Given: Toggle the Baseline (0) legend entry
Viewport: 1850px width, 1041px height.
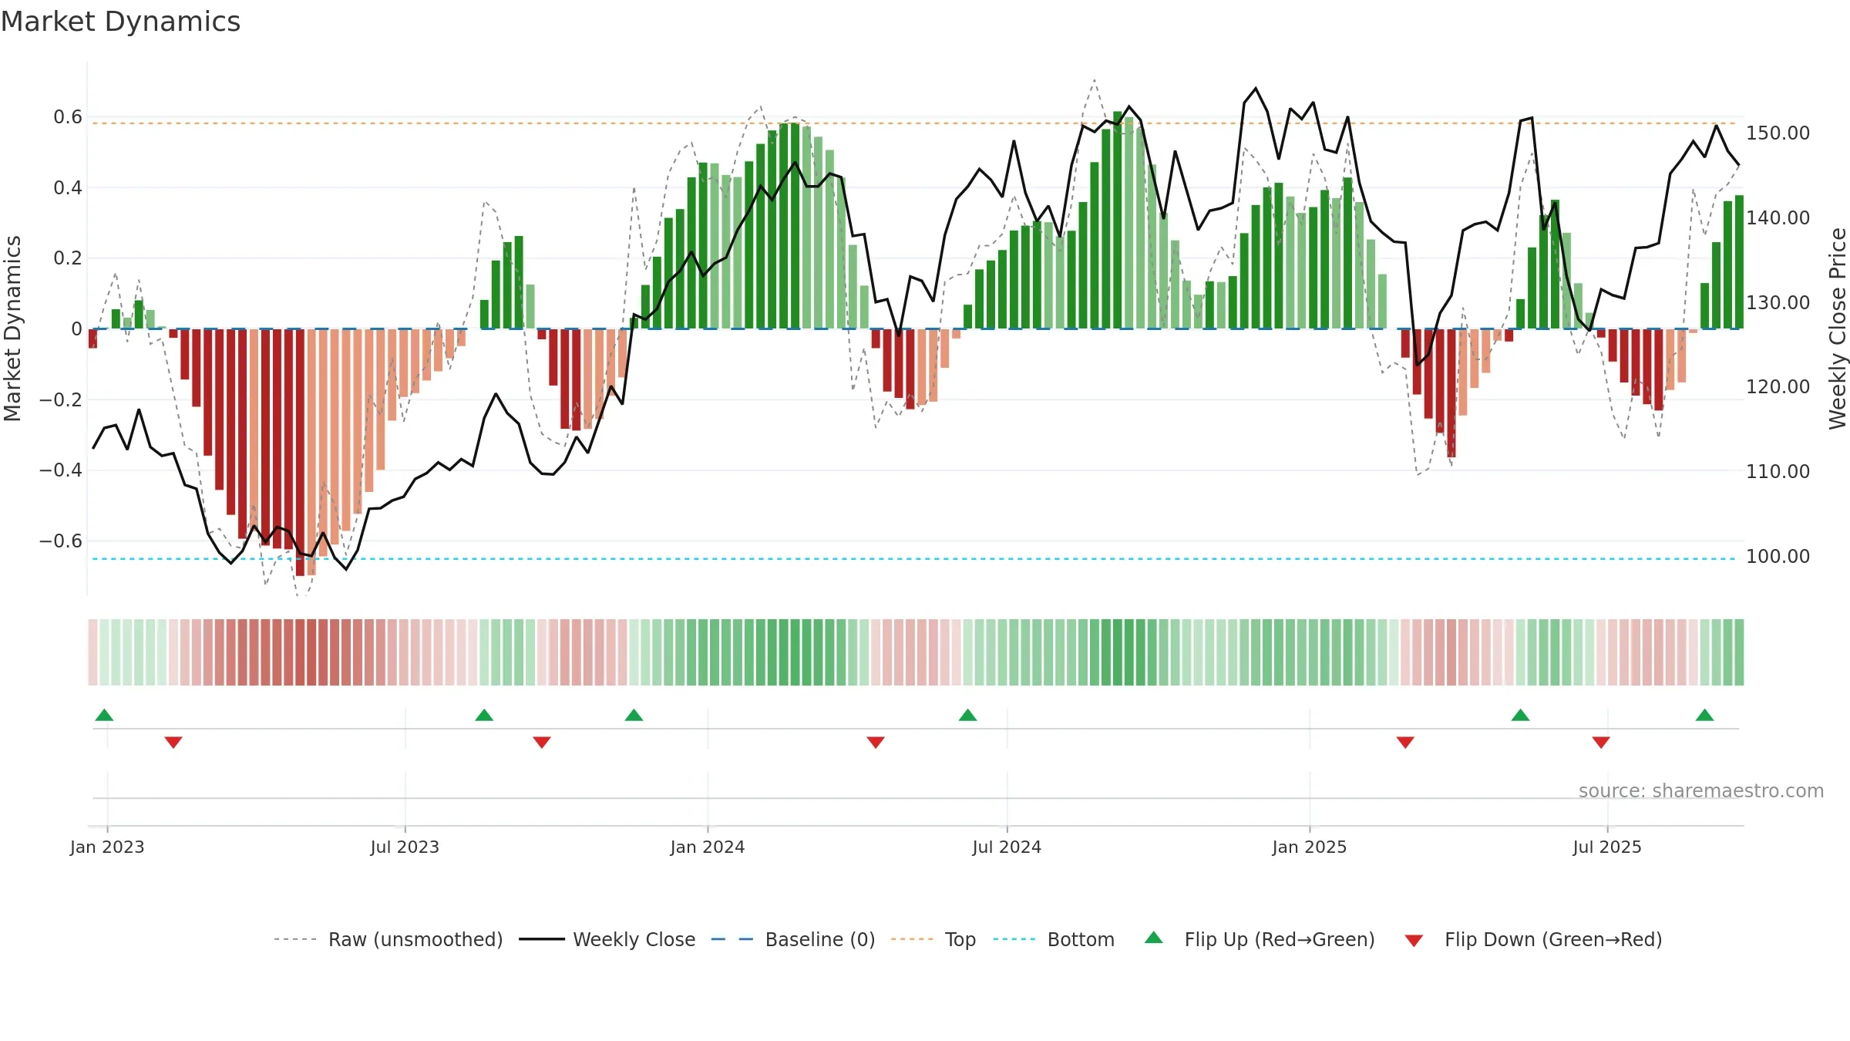Looking at the screenshot, I should click(x=792, y=939).
